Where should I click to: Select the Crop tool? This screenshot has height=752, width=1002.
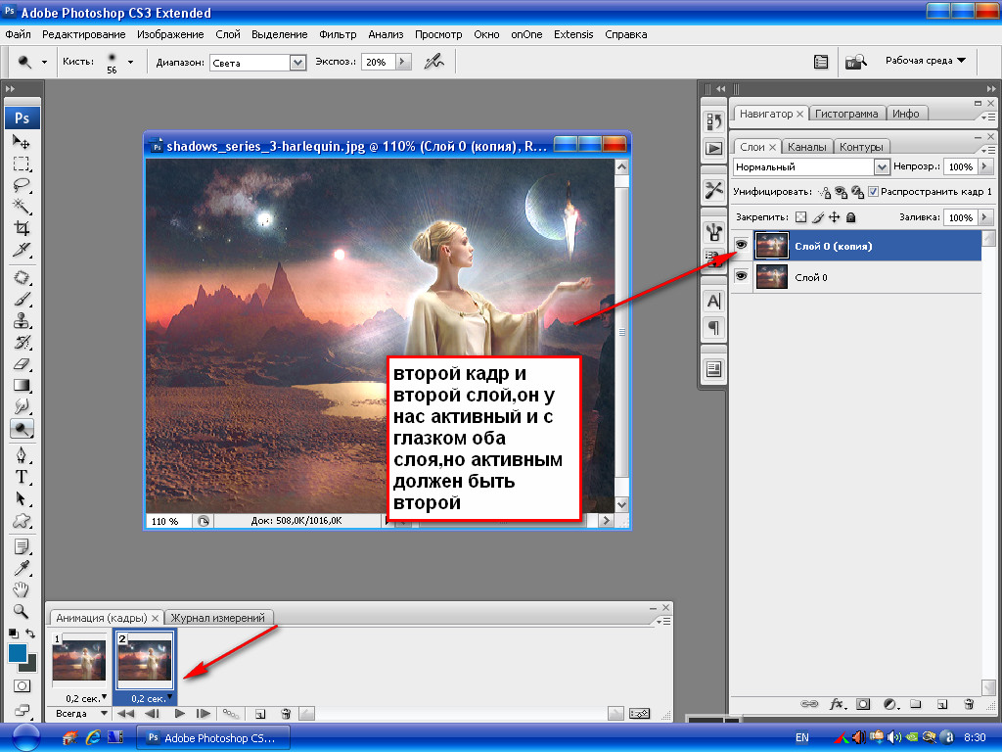click(x=22, y=228)
